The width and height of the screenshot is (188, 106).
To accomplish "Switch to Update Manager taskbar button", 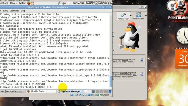I will 72,91.
